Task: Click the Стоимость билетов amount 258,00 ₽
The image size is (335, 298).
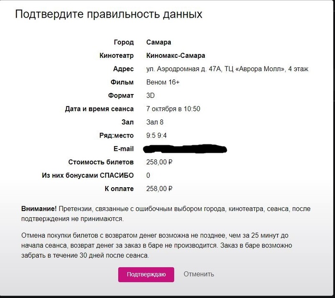Action: click(159, 162)
